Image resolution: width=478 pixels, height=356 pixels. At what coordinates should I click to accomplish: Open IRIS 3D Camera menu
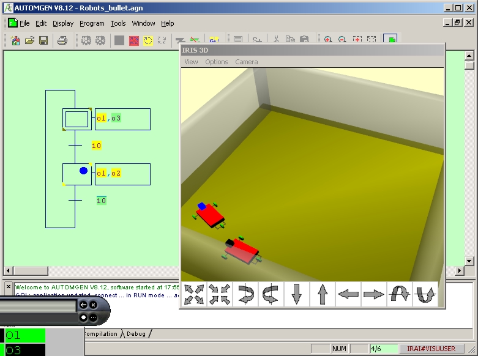click(246, 62)
